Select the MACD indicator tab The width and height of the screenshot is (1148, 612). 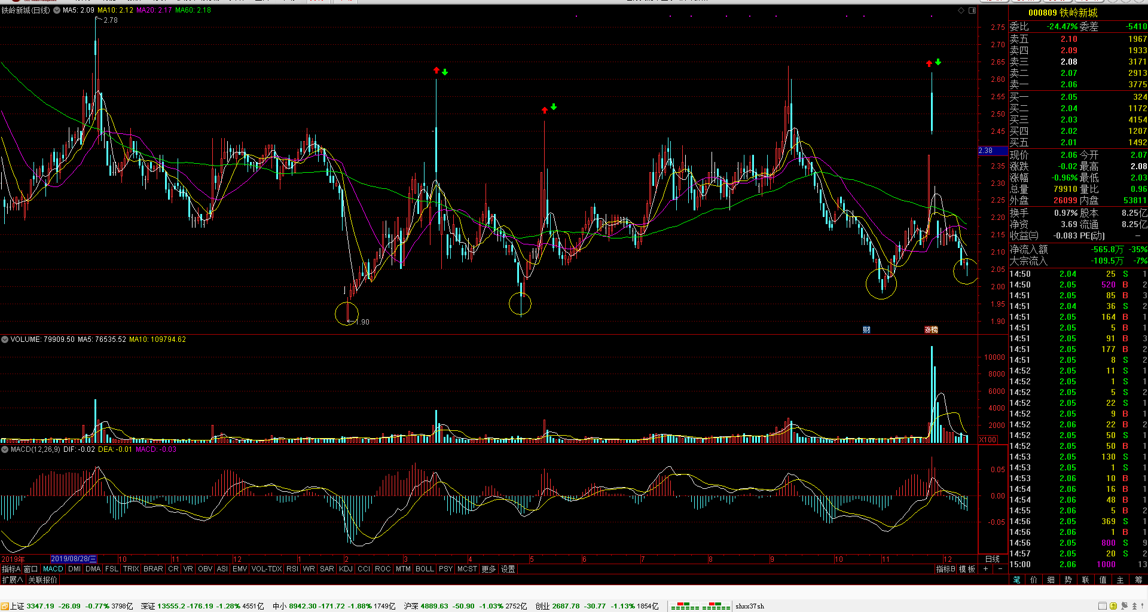coord(53,569)
